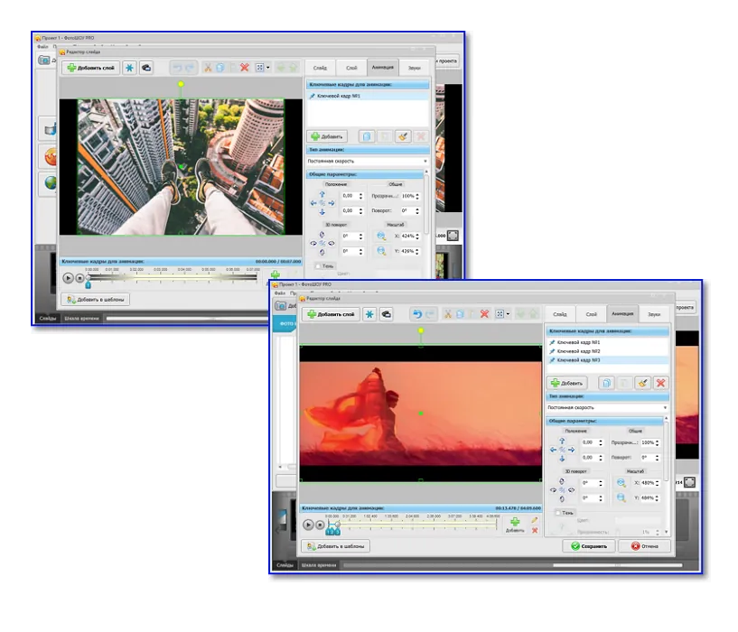Click broom clear-keyframes icon in lower window

(x=642, y=383)
